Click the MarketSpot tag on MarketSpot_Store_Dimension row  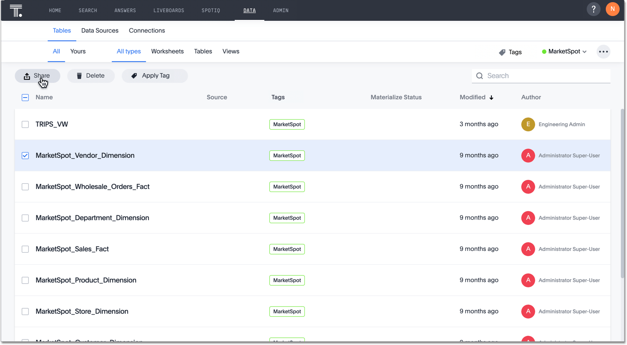click(287, 312)
